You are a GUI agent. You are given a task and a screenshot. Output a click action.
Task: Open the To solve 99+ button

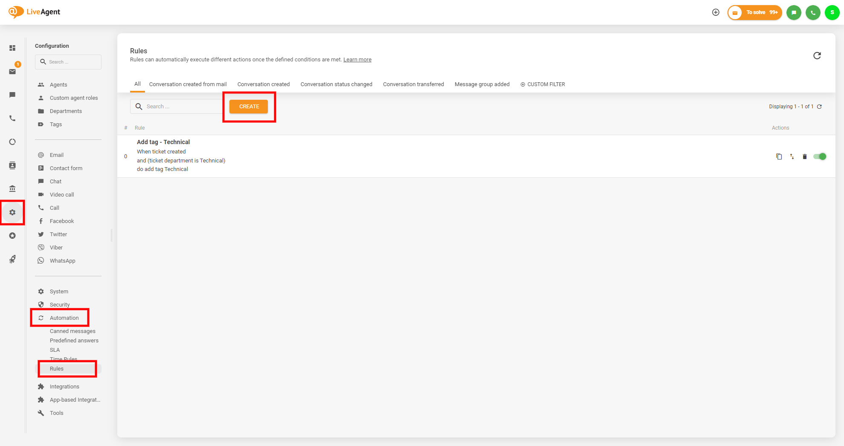[755, 12]
